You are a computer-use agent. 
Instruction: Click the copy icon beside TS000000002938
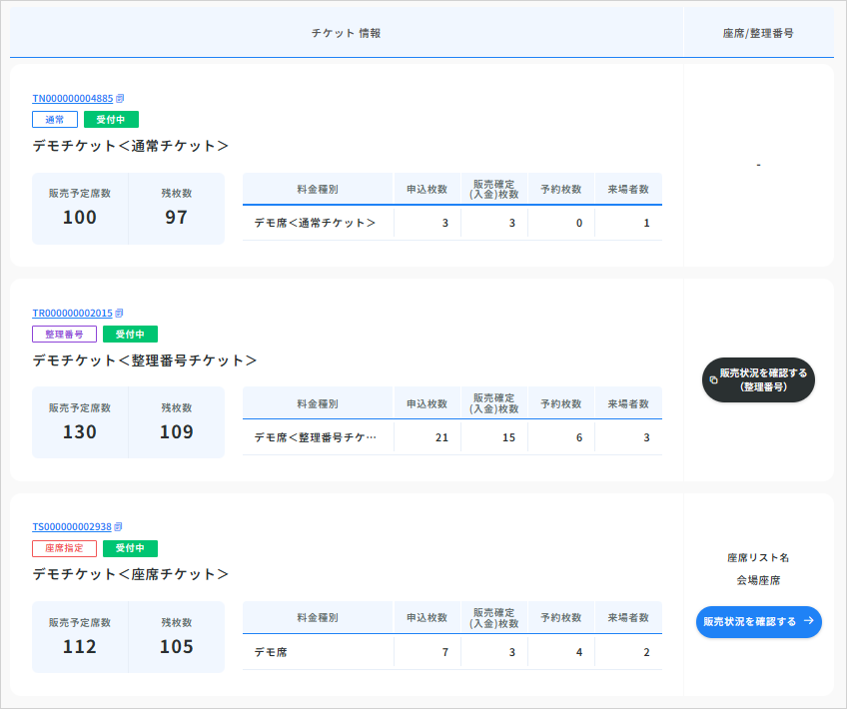[119, 526]
